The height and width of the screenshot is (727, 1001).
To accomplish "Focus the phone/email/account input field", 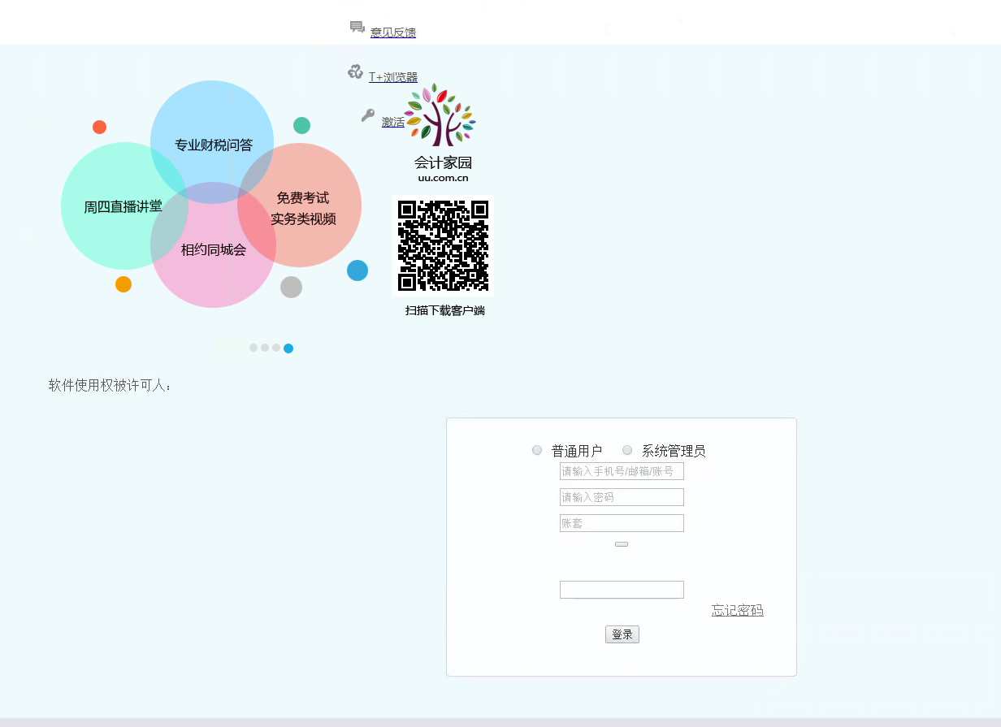I will click(x=622, y=471).
